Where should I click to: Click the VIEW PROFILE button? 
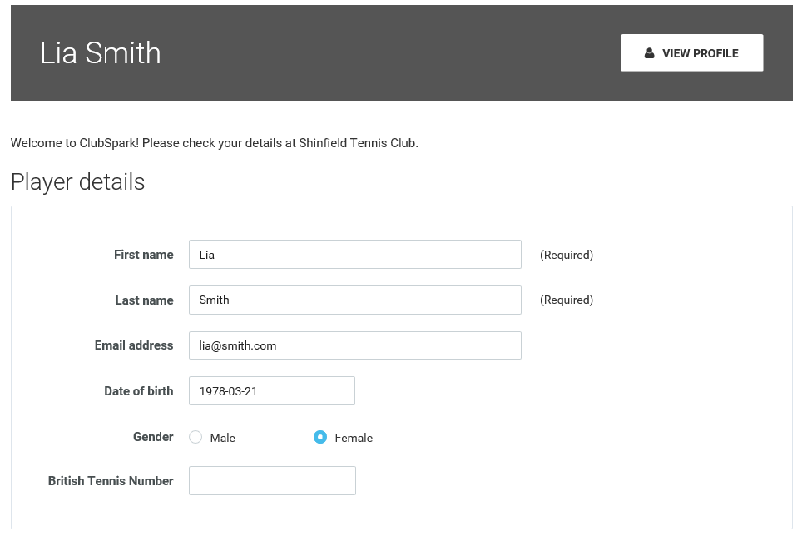691,53
